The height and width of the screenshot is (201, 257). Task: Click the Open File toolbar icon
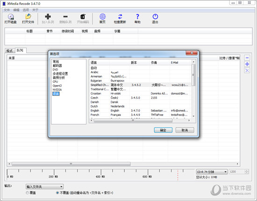click(28, 16)
